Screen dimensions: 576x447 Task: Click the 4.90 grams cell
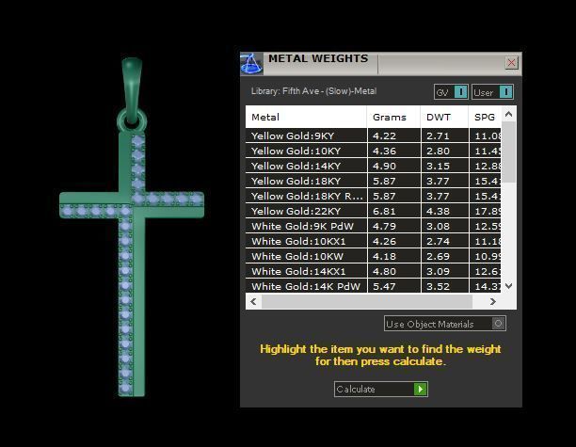(x=393, y=166)
